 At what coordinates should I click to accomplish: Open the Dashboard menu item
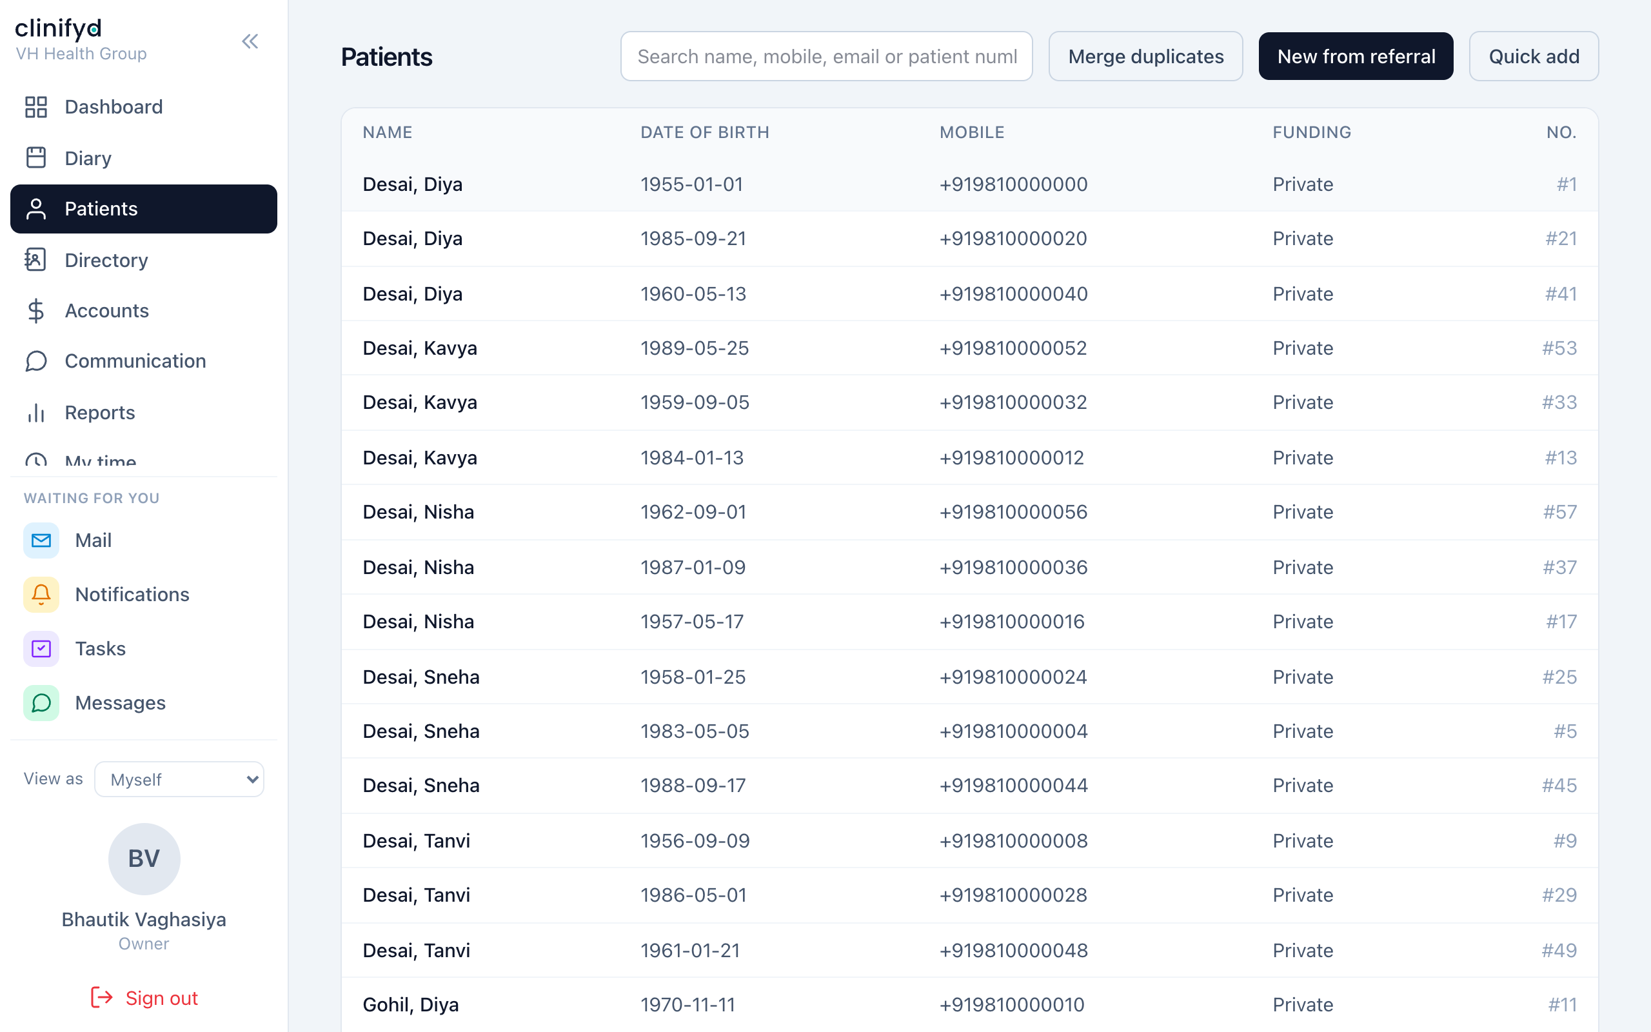click(x=144, y=106)
